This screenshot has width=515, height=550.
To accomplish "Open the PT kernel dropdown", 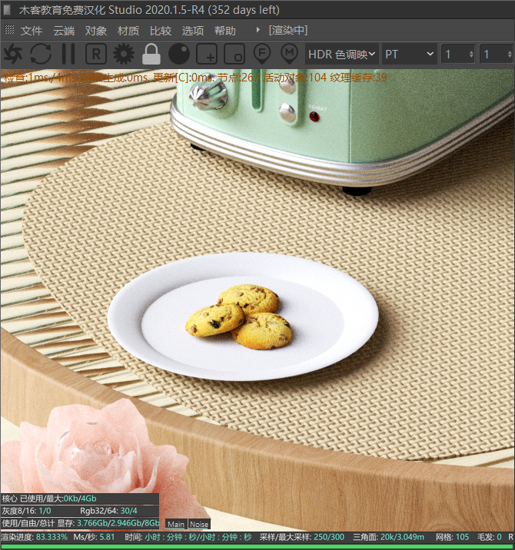I will [410, 55].
